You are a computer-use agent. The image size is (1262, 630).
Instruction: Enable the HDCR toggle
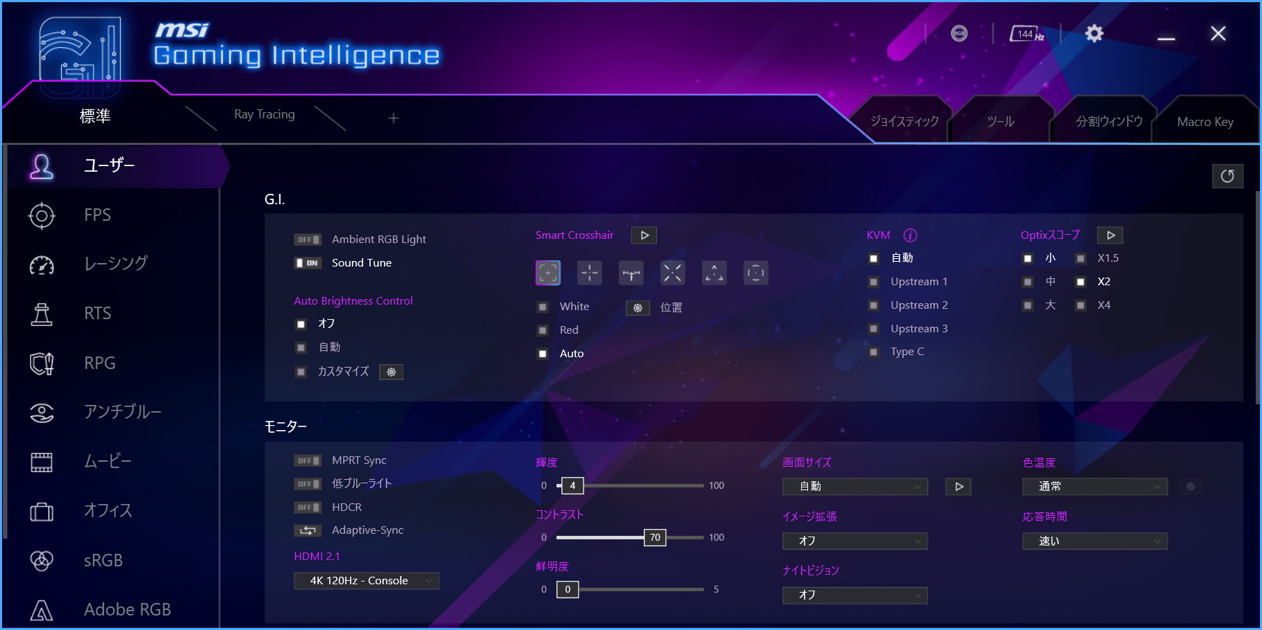pyautogui.click(x=307, y=507)
